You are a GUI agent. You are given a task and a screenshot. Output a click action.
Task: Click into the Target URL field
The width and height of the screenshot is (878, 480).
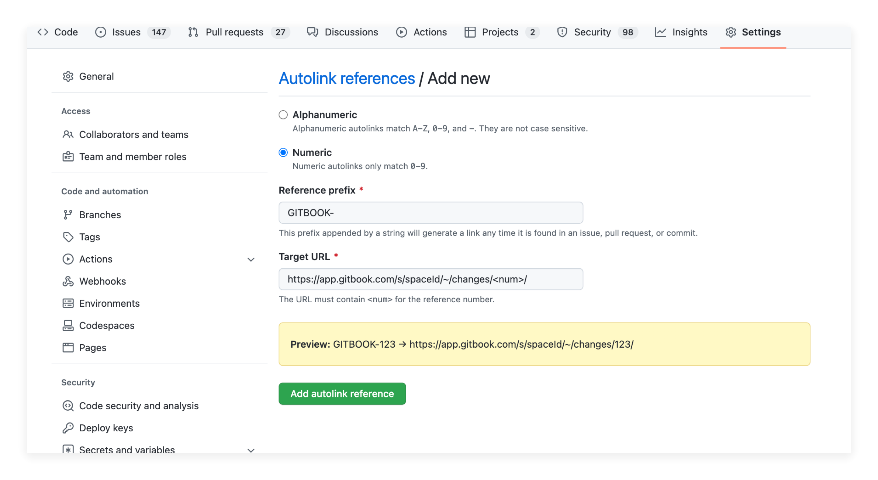[431, 279]
